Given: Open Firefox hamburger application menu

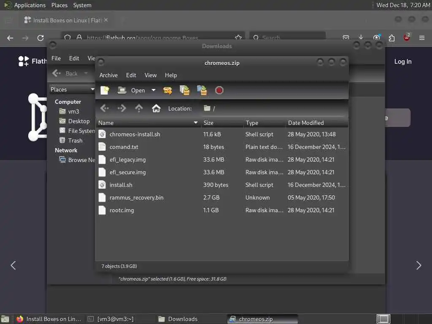Looking at the screenshot, I should coord(422,38).
